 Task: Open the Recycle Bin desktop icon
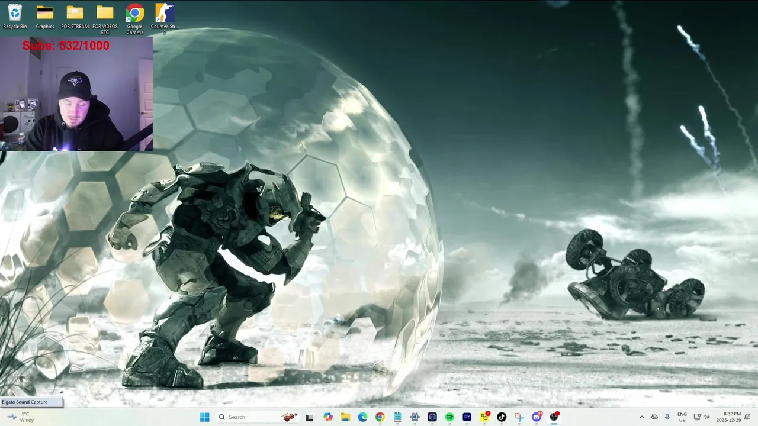point(15,17)
